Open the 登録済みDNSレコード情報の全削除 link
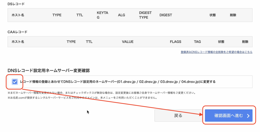260x132 pixels. (217, 52)
